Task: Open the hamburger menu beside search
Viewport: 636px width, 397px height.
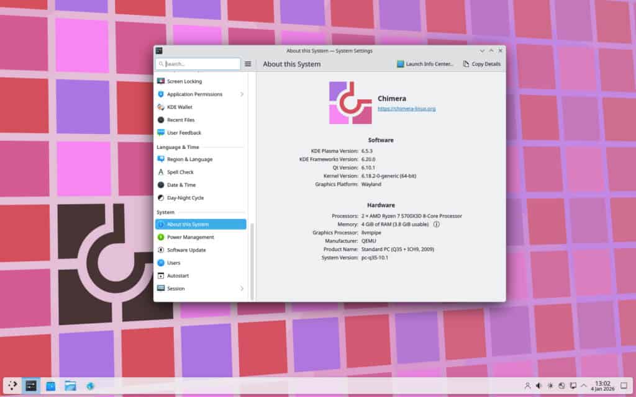Action: point(248,63)
